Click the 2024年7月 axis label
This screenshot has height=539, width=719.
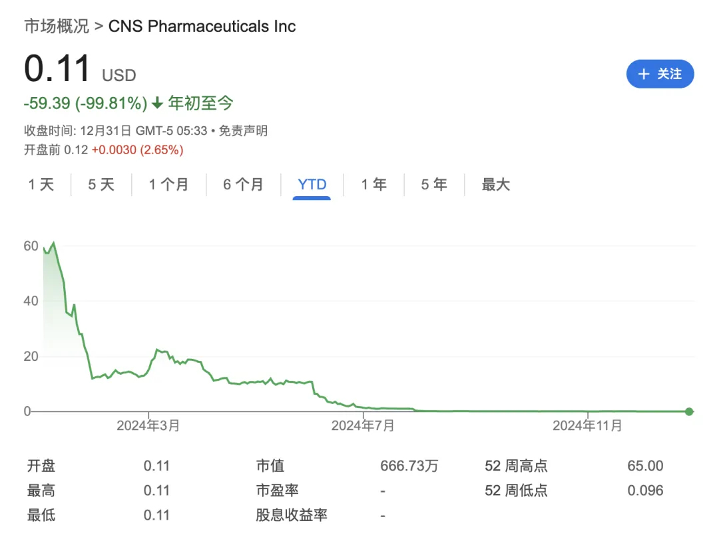(x=363, y=425)
